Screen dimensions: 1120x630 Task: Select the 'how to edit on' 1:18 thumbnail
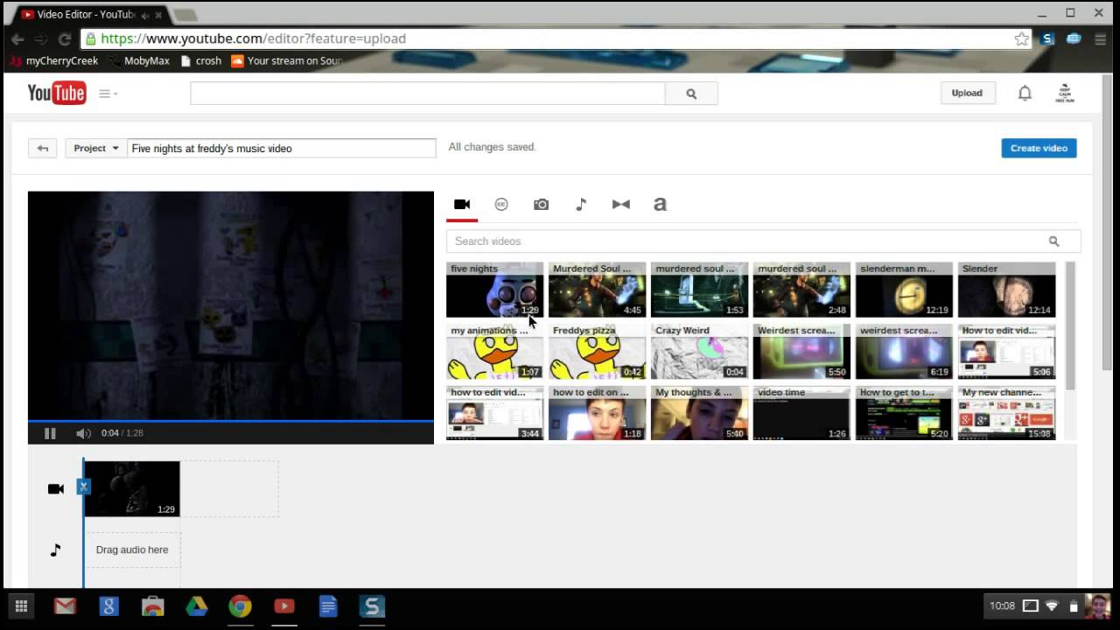coord(597,413)
